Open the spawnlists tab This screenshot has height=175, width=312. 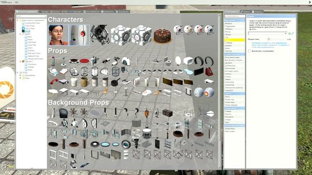27,12
